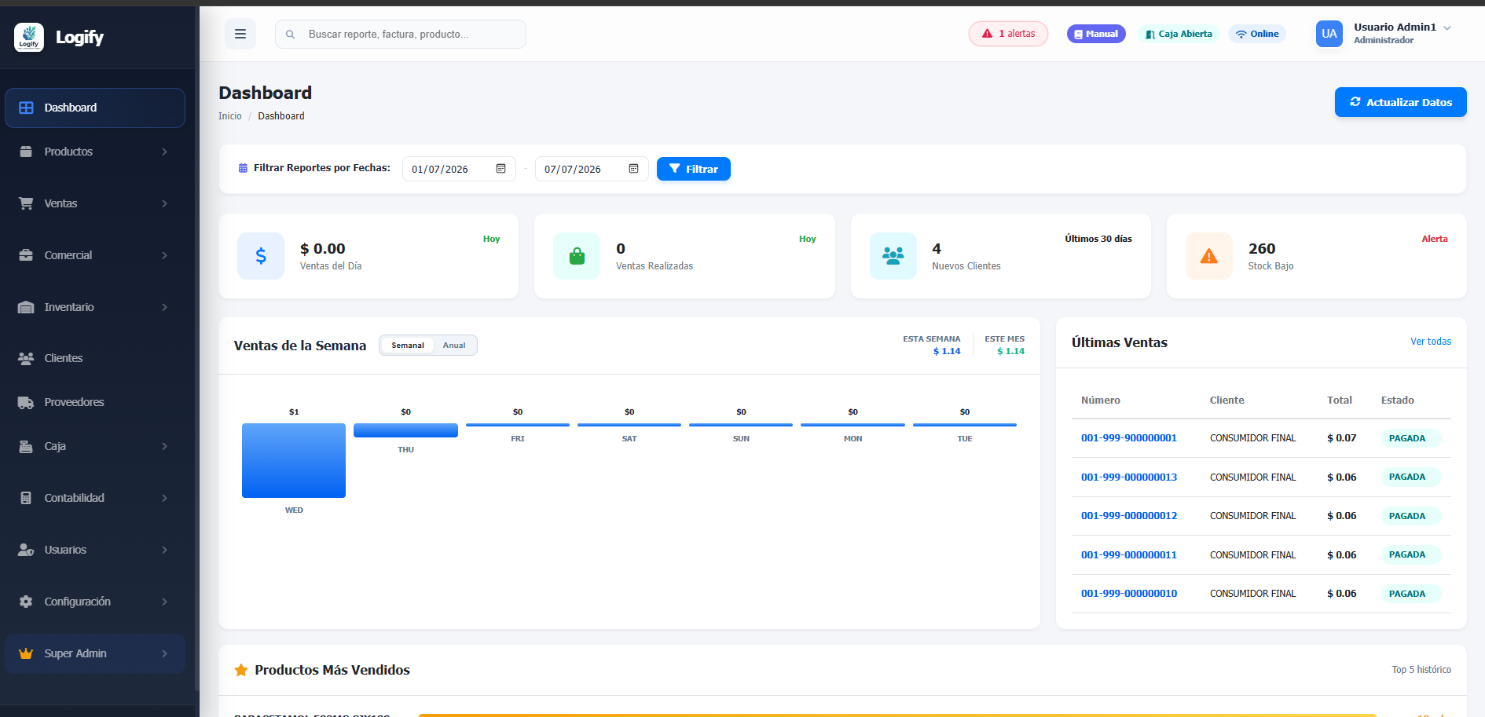Click the WED bar in weekly sales chart
Image resolution: width=1485 pixels, height=717 pixels.
294,460
